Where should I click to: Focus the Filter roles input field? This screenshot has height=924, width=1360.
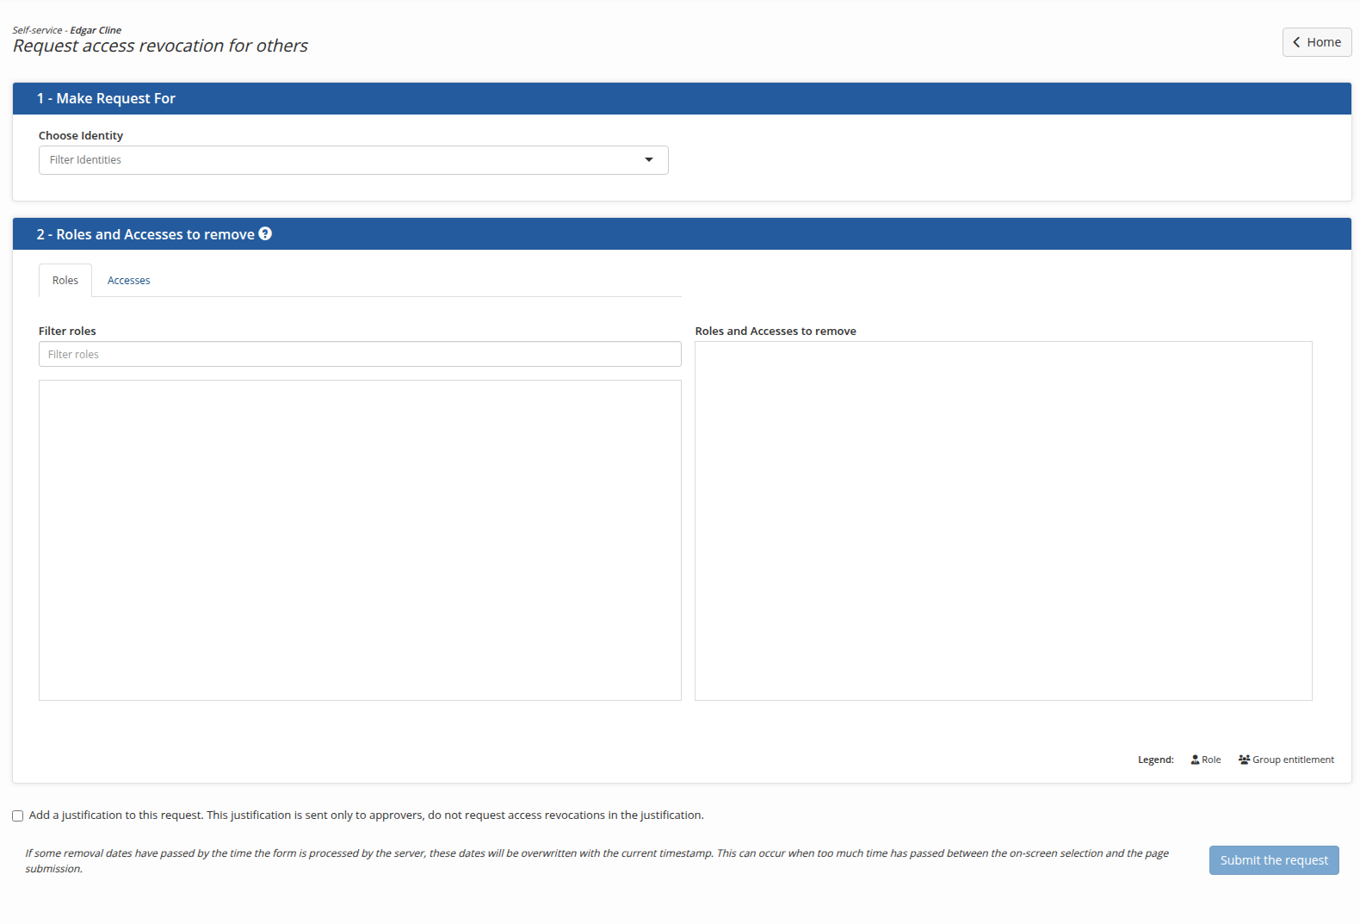pos(360,354)
